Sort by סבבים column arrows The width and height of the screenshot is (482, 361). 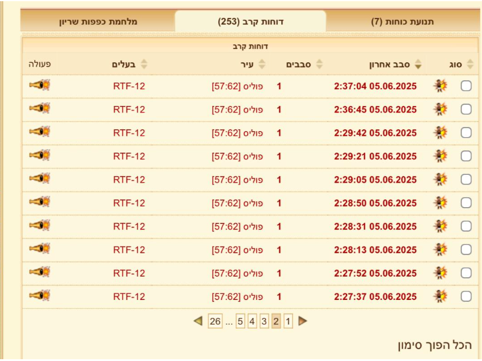320,64
